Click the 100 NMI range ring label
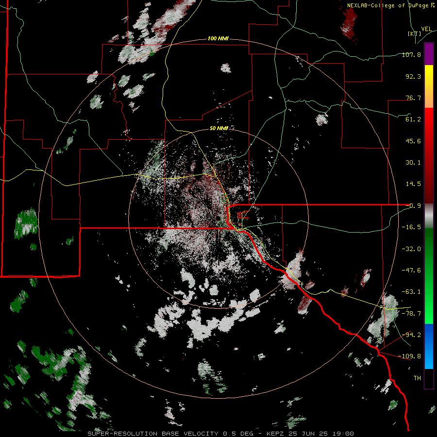Screen dimensions: 437x437 218,38
